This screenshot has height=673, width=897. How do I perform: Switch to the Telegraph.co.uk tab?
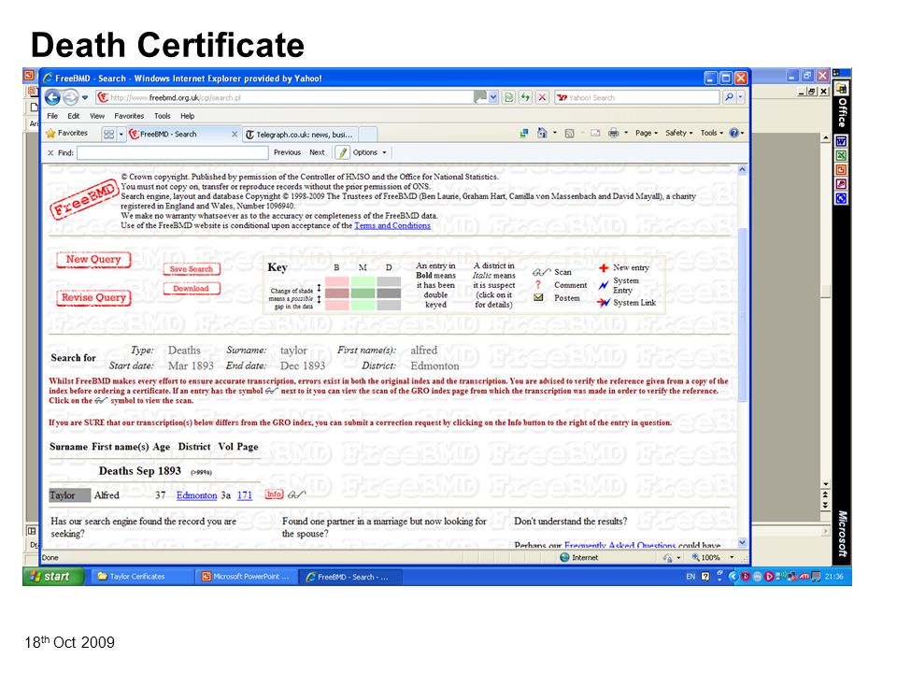[x=300, y=135]
